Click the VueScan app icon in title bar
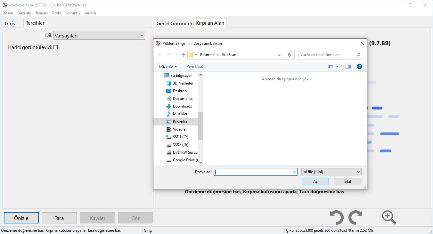 coord(5,5)
